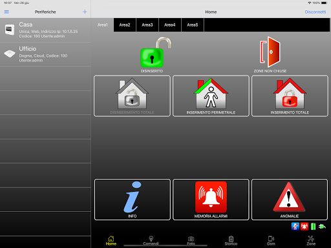331x248 pixels.
Task: Switch to the Area5 tab
Action: [x=193, y=25]
